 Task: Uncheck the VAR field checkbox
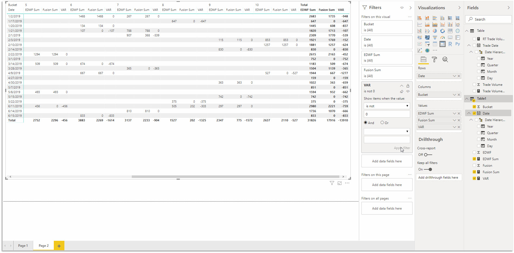click(474, 178)
